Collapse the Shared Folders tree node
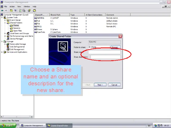Viewport: 171px width, 128px height. click(5, 23)
